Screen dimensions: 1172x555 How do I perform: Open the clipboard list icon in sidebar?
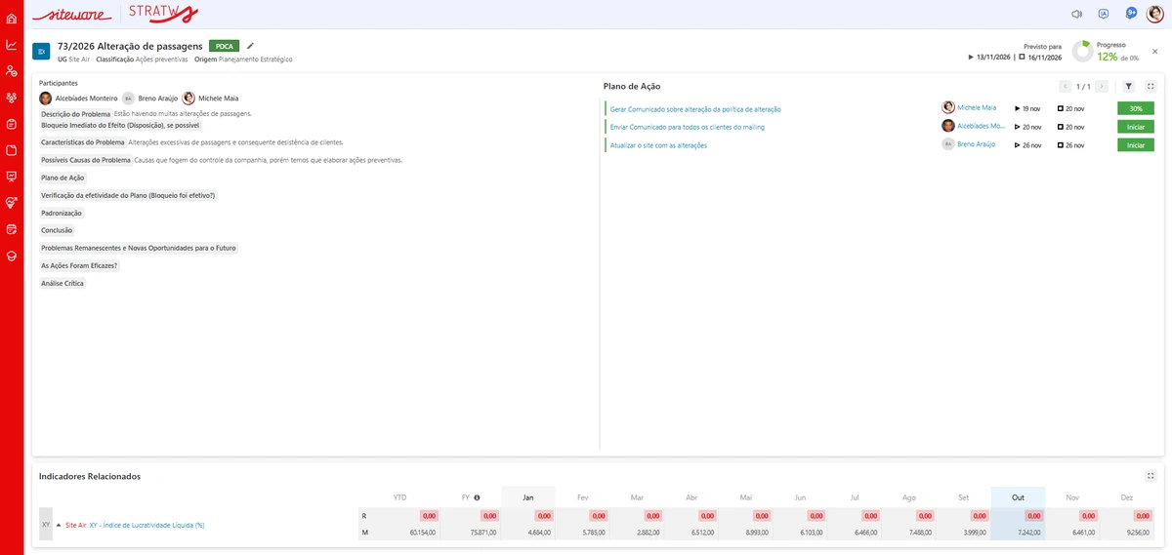12,124
